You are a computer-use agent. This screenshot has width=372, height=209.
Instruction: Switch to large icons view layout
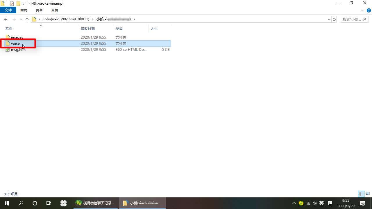pyautogui.click(x=368, y=194)
